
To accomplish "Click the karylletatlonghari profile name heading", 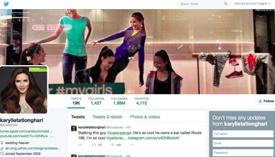I will click(x=21, y=120).
